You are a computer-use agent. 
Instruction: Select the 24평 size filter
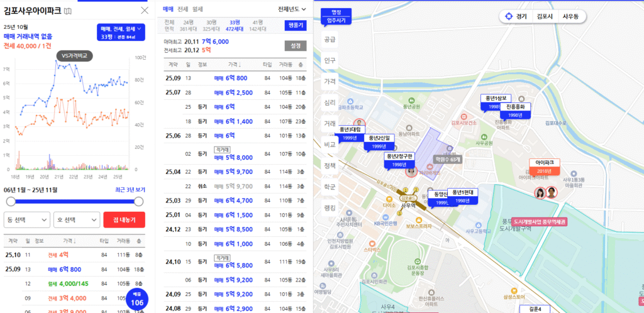pos(189,25)
